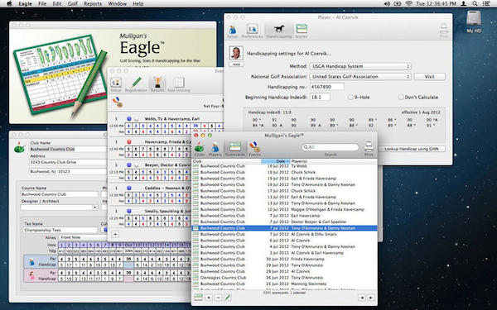Click the Al Czervik player photo
This screenshot has height=310, width=497.
(236, 53)
